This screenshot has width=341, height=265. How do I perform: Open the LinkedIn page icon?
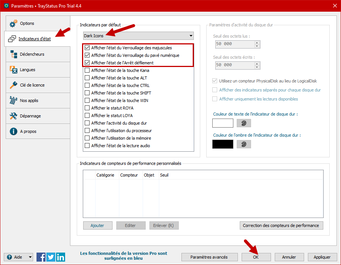61,257
